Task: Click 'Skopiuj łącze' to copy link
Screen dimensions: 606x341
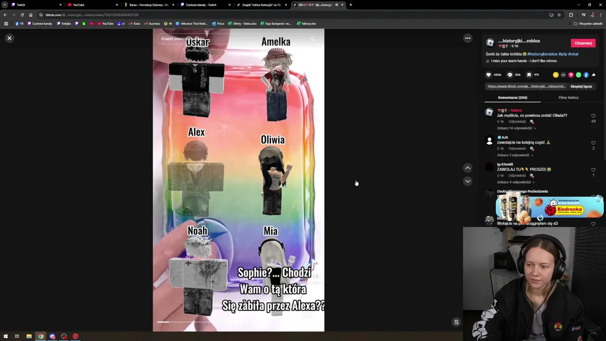Action: click(581, 87)
